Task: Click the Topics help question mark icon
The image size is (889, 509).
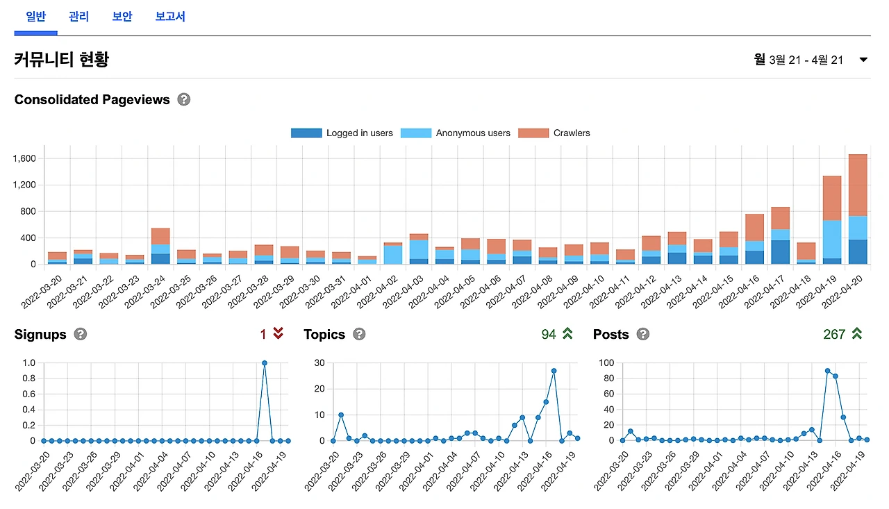Action: point(359,334)
